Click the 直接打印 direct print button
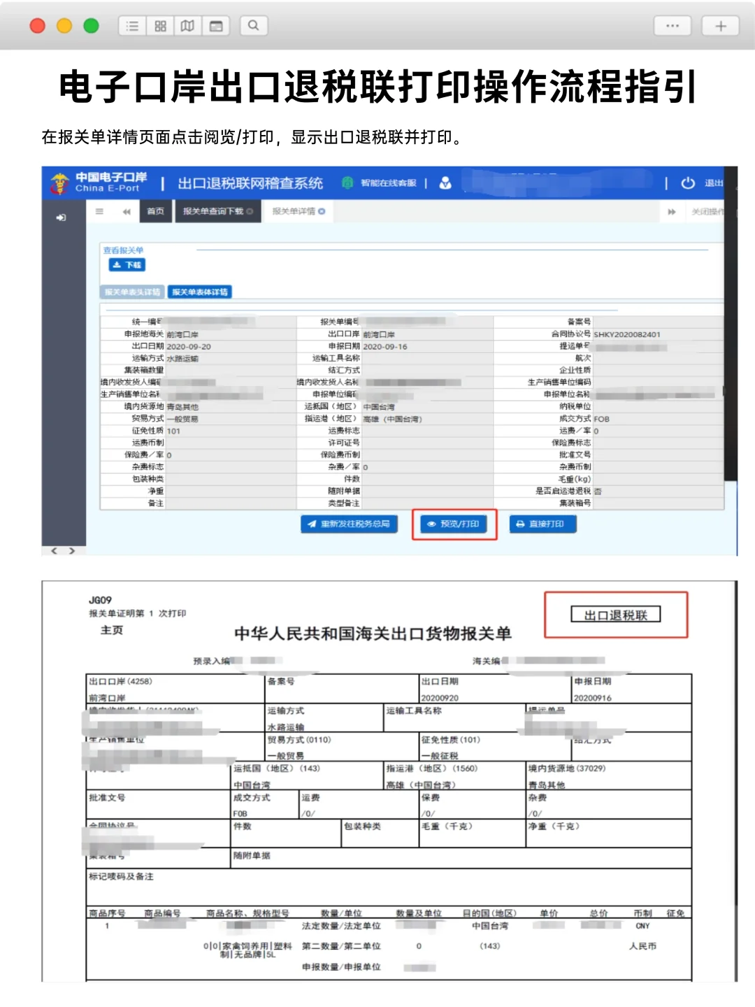 pyautogui.click(x=545, y=524)
